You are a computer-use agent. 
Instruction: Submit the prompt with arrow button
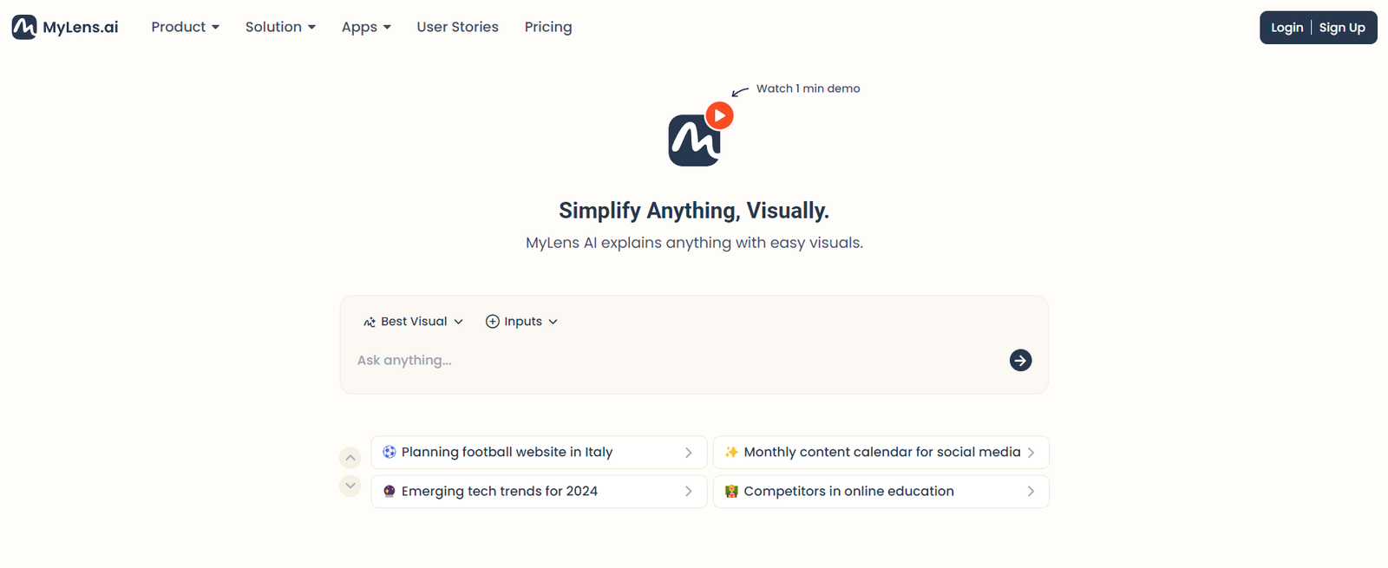coord(1020,360)
